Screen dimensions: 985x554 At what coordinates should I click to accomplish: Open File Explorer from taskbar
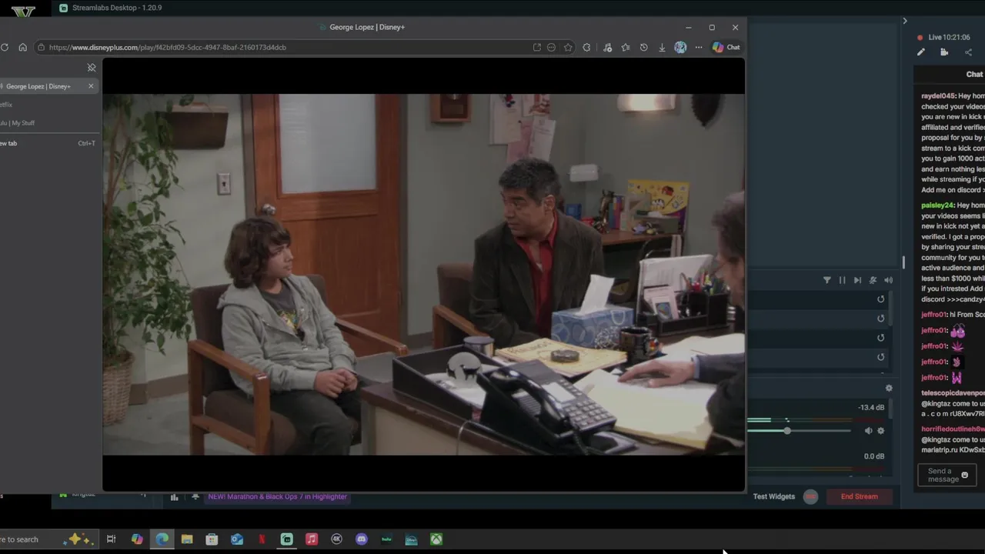[x=187, y=539]
